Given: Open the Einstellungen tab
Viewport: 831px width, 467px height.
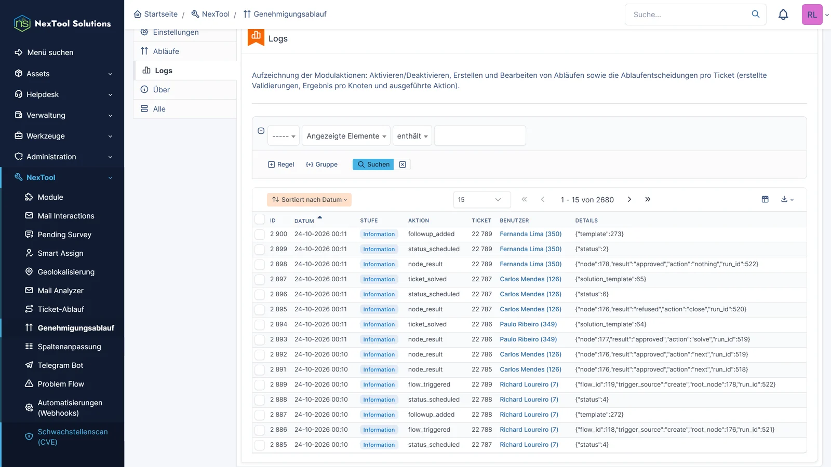Looking at the screenshot, I should pyautogui.click(x=185, y=32).
